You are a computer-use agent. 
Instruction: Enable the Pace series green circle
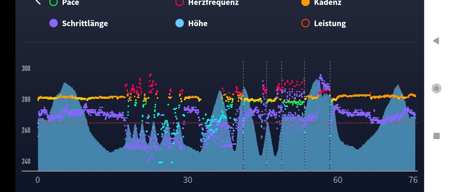[54, 3]
